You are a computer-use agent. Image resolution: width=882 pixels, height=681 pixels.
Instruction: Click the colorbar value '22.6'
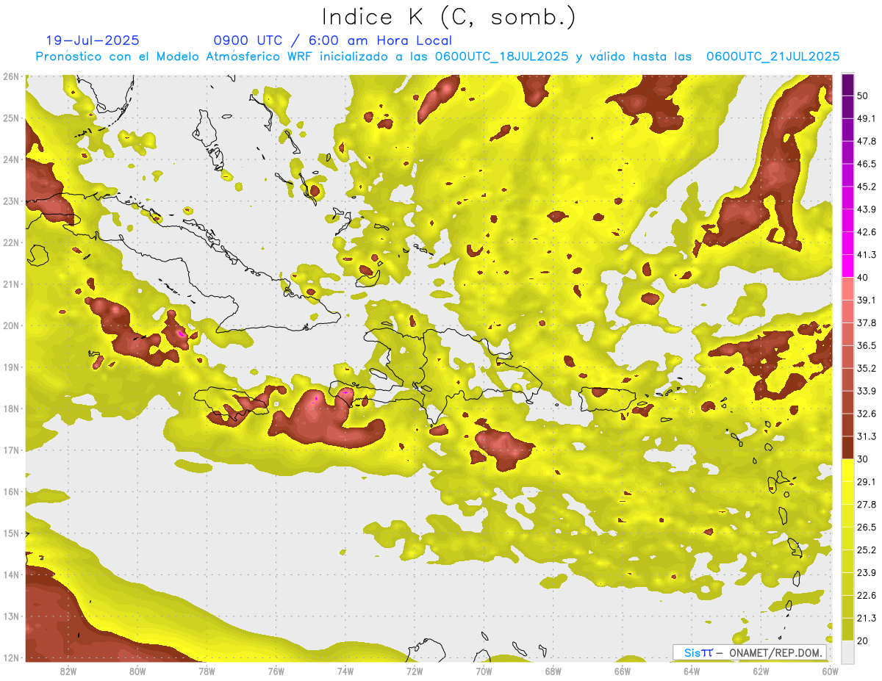point(867,595)
